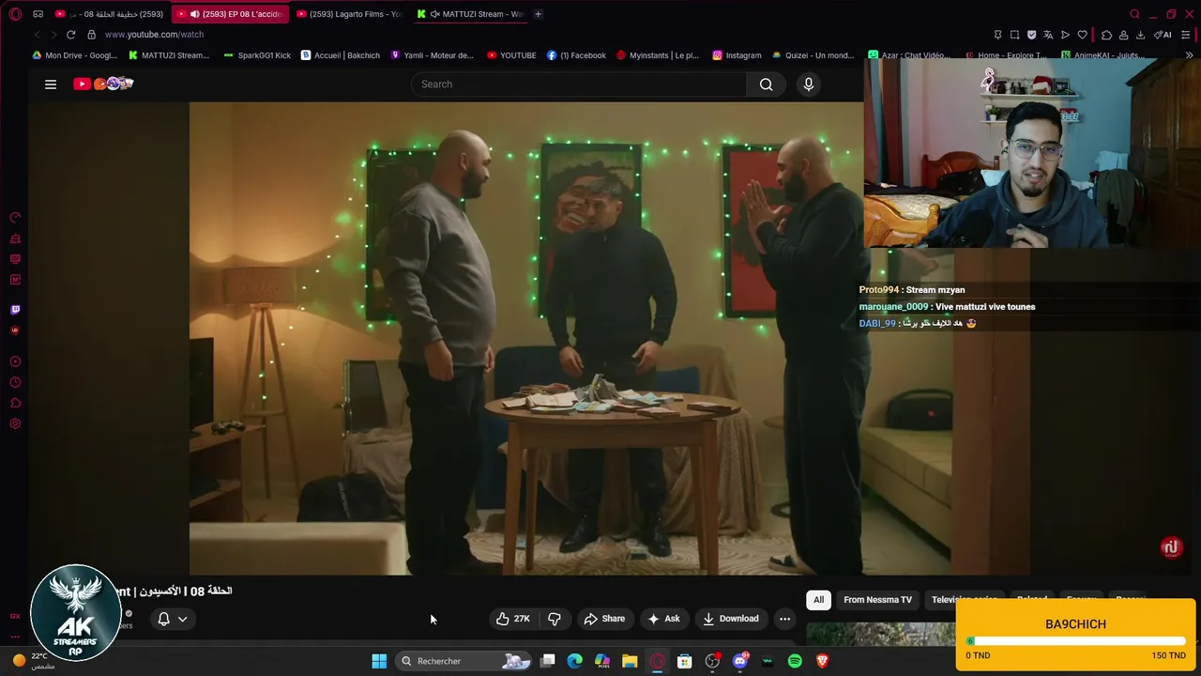Expand notification bell dropdown arrow
This screenshot has width=1201, height=676.
tap(182, 619)
